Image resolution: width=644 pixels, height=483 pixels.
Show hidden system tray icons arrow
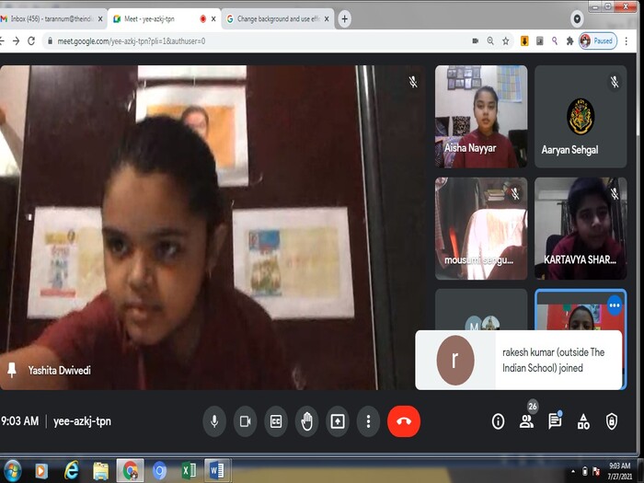[x=573, y=471]
